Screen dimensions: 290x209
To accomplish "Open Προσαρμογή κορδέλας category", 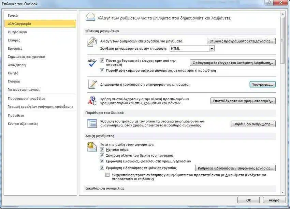I will click(x=40, y=99).
